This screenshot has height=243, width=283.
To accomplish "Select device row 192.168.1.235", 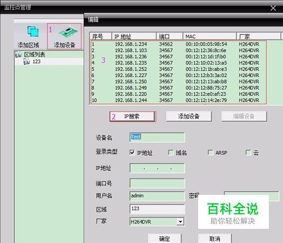I will 178,63.
